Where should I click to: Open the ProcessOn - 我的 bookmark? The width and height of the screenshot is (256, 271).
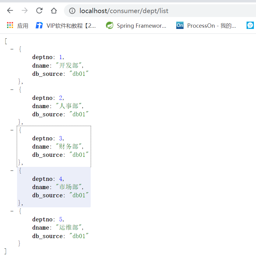tap(212, 26)
